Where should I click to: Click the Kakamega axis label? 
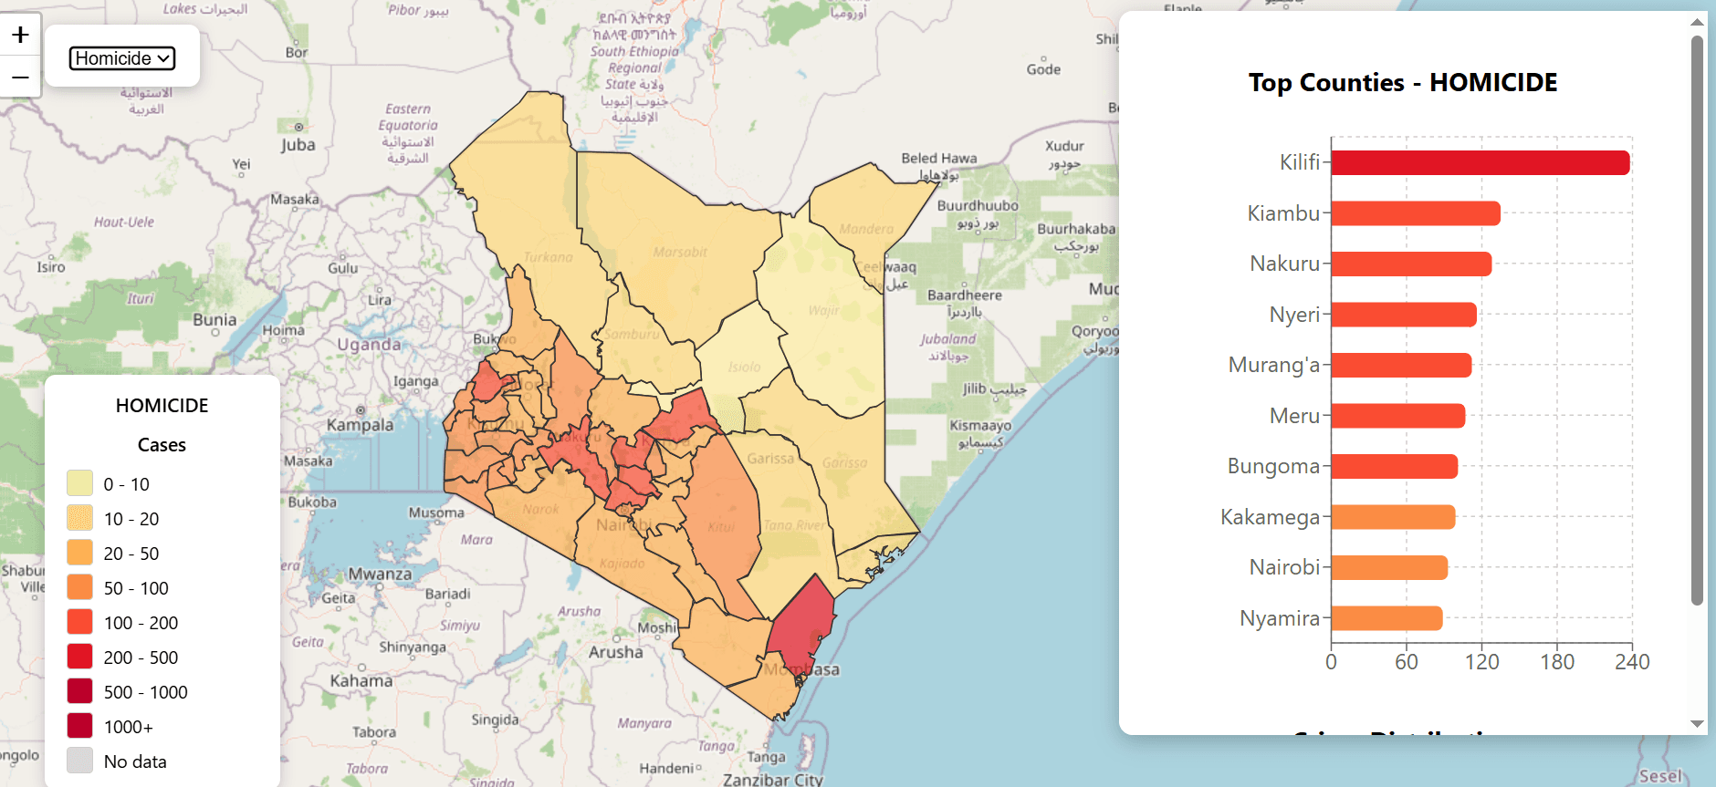[1271, 518]
